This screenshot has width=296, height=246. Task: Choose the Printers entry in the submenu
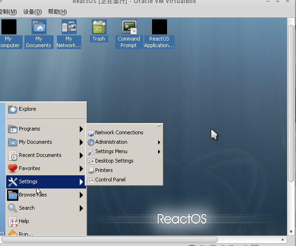click(x=124, y=171)
